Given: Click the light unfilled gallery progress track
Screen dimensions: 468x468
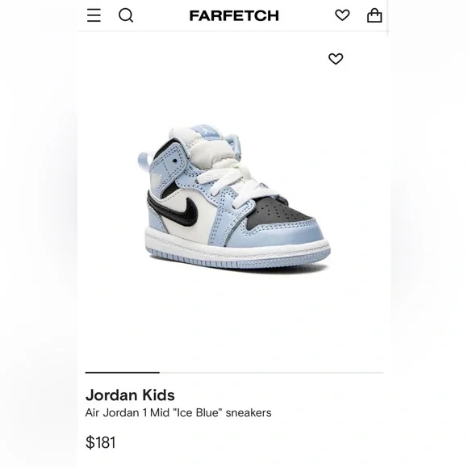Looking at the screenshot, I should coord(271,373).
